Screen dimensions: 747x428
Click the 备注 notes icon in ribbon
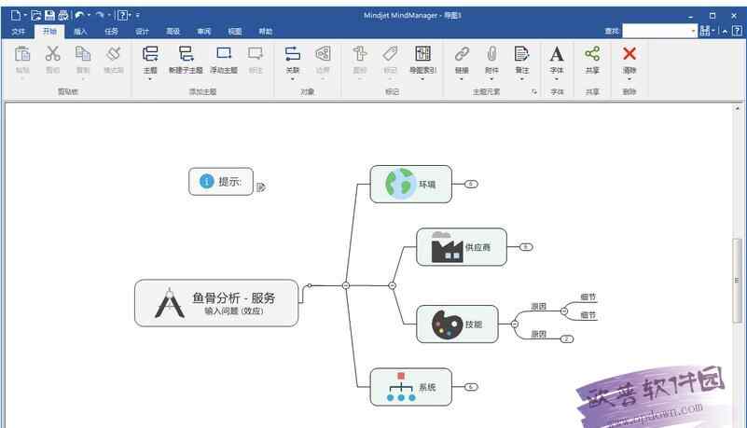522,54
